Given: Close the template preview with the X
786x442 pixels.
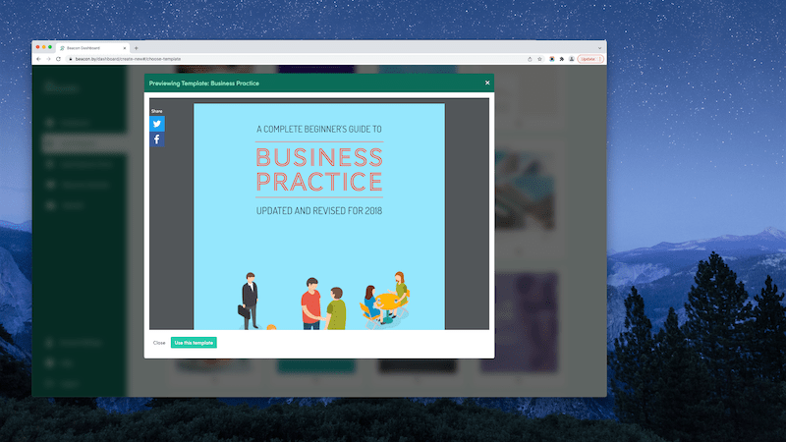Looking at the screenshot, I should tap(487, 83).
